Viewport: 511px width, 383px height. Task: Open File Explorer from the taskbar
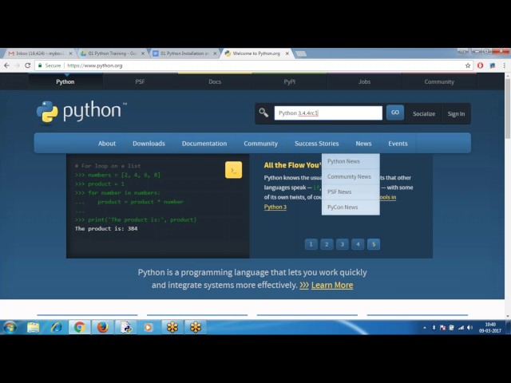click(x=33, y=327)
